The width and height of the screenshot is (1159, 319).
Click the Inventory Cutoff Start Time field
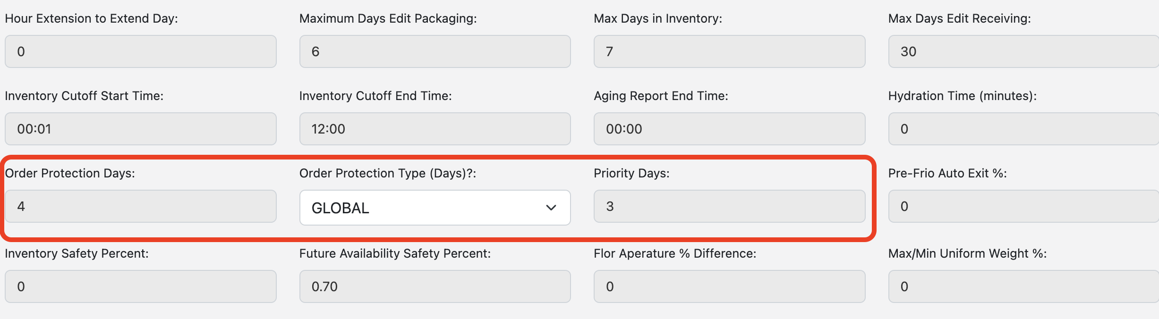(x=140, y=129)
